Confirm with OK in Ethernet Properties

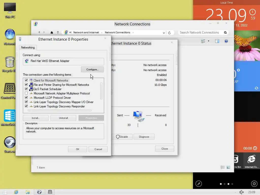click(x=78, y=149)
